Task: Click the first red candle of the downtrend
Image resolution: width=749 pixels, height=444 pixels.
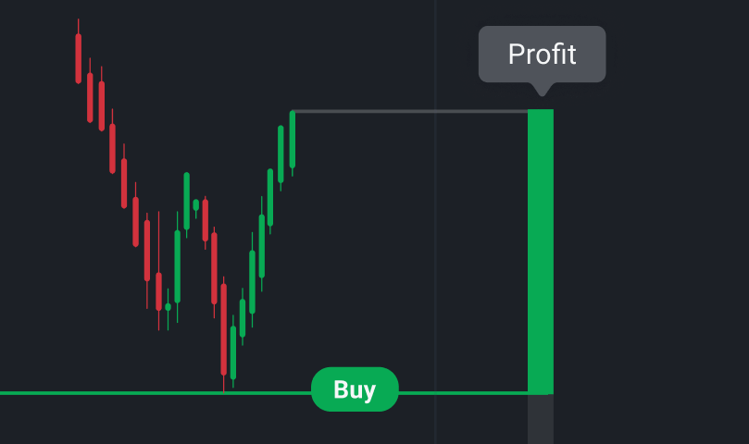Action: (x=79, y=58)
